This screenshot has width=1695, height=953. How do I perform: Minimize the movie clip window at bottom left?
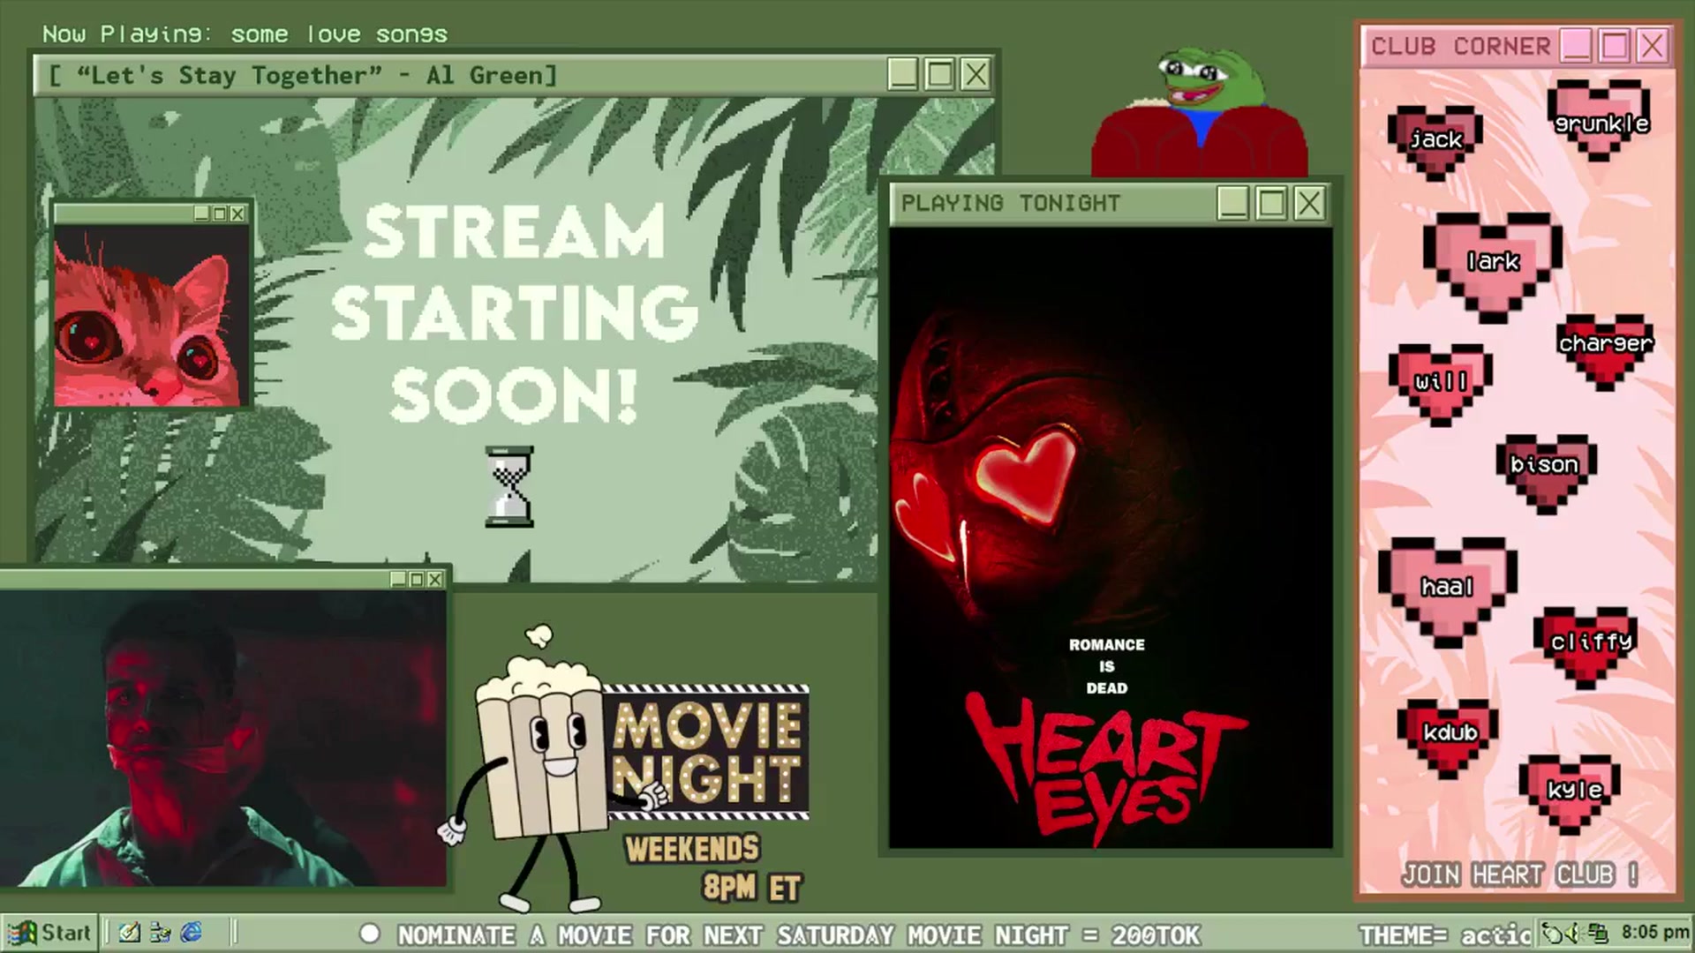398,580
